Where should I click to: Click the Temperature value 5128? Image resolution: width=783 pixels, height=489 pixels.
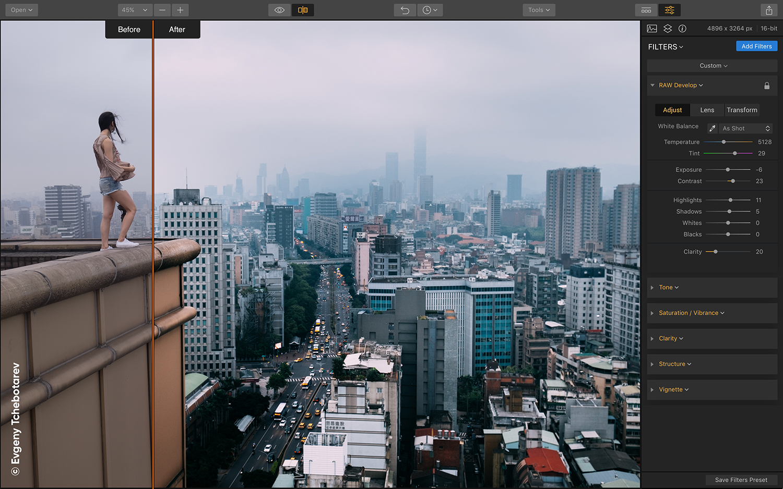(x=765, y=142)
